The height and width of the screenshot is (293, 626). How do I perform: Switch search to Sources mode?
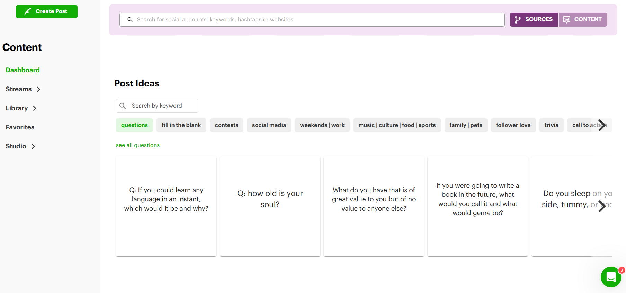[533, 20]
